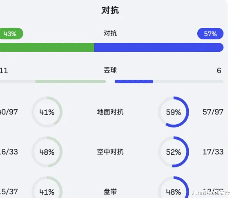The width and height of the screenshot is (232, 198).
Task: Select the green 43% badge
Action: (11, 34)
